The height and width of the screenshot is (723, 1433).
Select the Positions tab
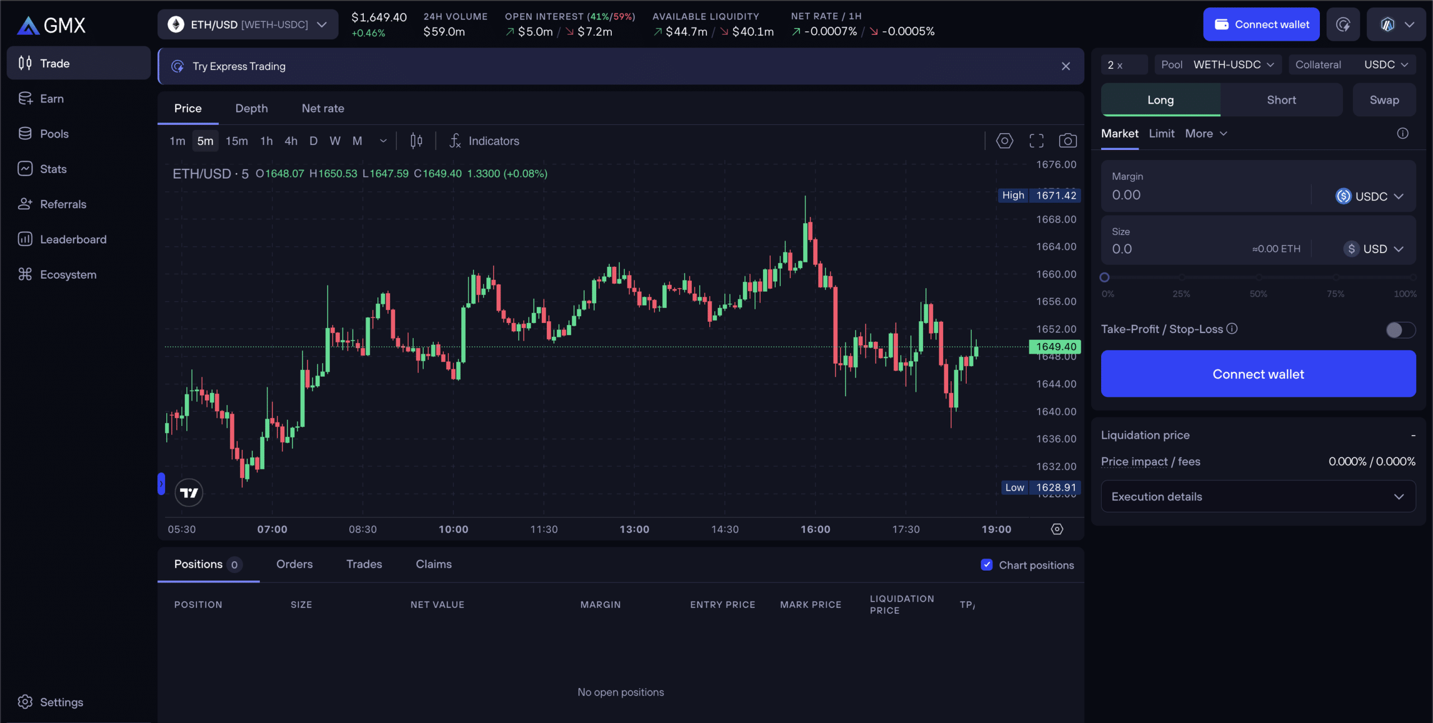[208, 564]
